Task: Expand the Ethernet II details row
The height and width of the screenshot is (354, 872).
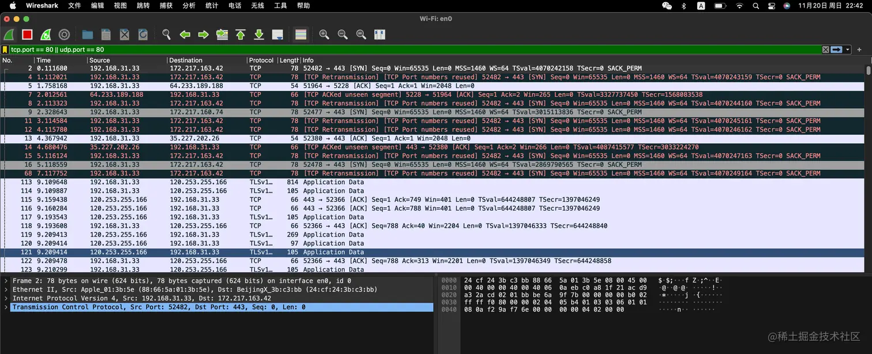Action: [x=6, y=290]
